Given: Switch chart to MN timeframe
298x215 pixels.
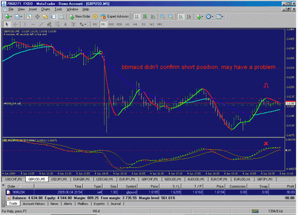Looking at the screenshot, I should tap(160, 24).
